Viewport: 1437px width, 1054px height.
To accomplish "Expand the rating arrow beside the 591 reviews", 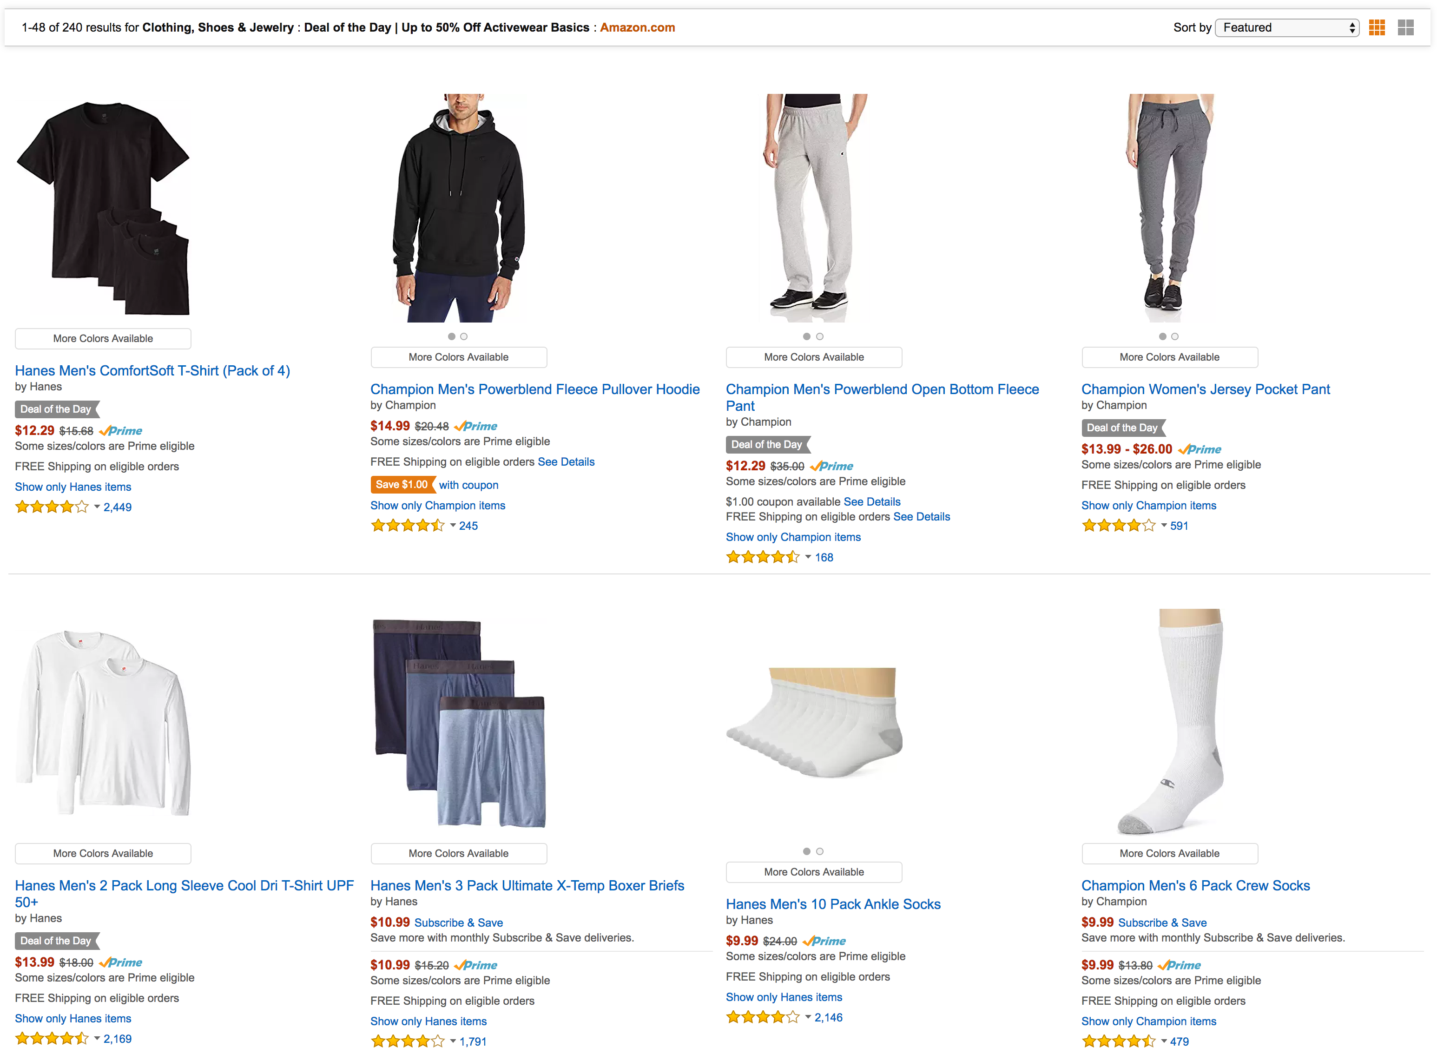I will tap(1164, 526).
